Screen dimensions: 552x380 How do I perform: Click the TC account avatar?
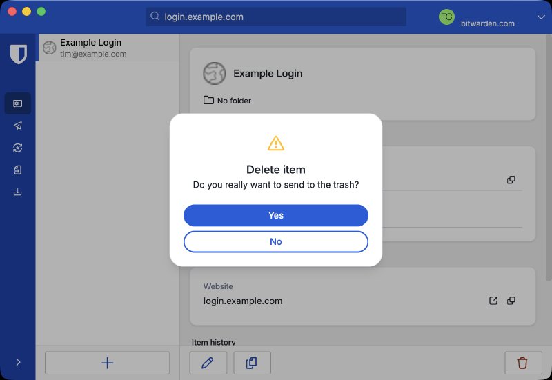(446, 17)
